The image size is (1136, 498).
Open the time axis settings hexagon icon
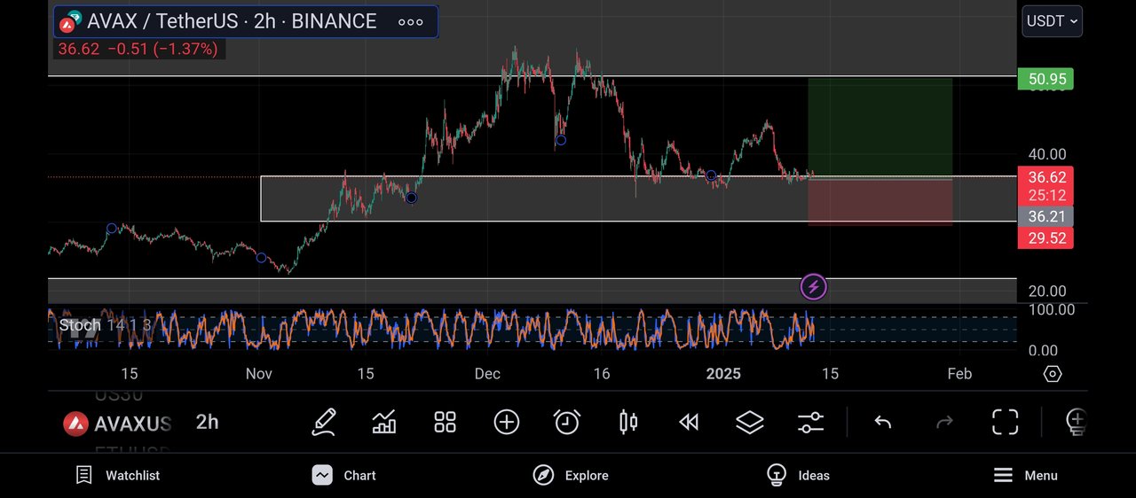point(1053,374)
